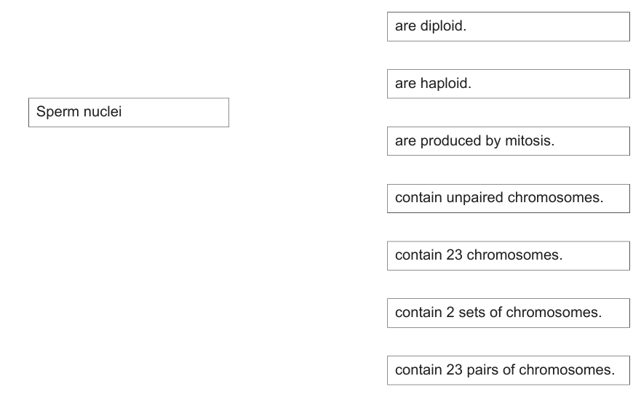Image resolution: width=633 pixels, height=400 pixels.
Task: Pick 'contain unpaired chromosomes.' box
Action: [x=508, y=198]
